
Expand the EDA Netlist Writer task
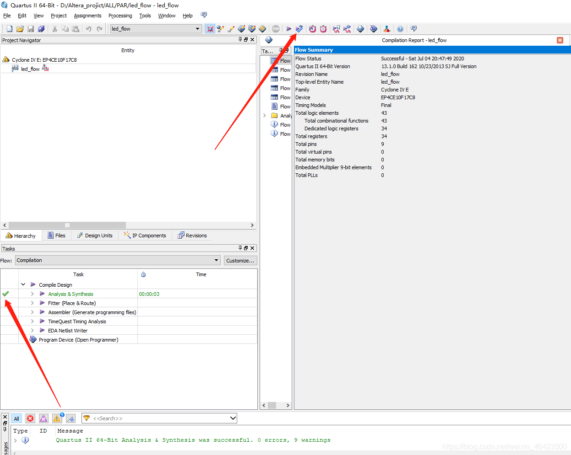[x=32, y=330]
